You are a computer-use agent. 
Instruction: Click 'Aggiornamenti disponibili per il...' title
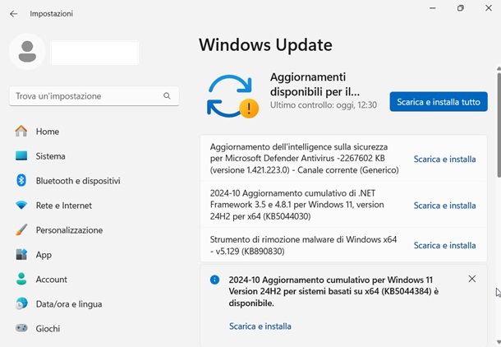coord(315,84)
